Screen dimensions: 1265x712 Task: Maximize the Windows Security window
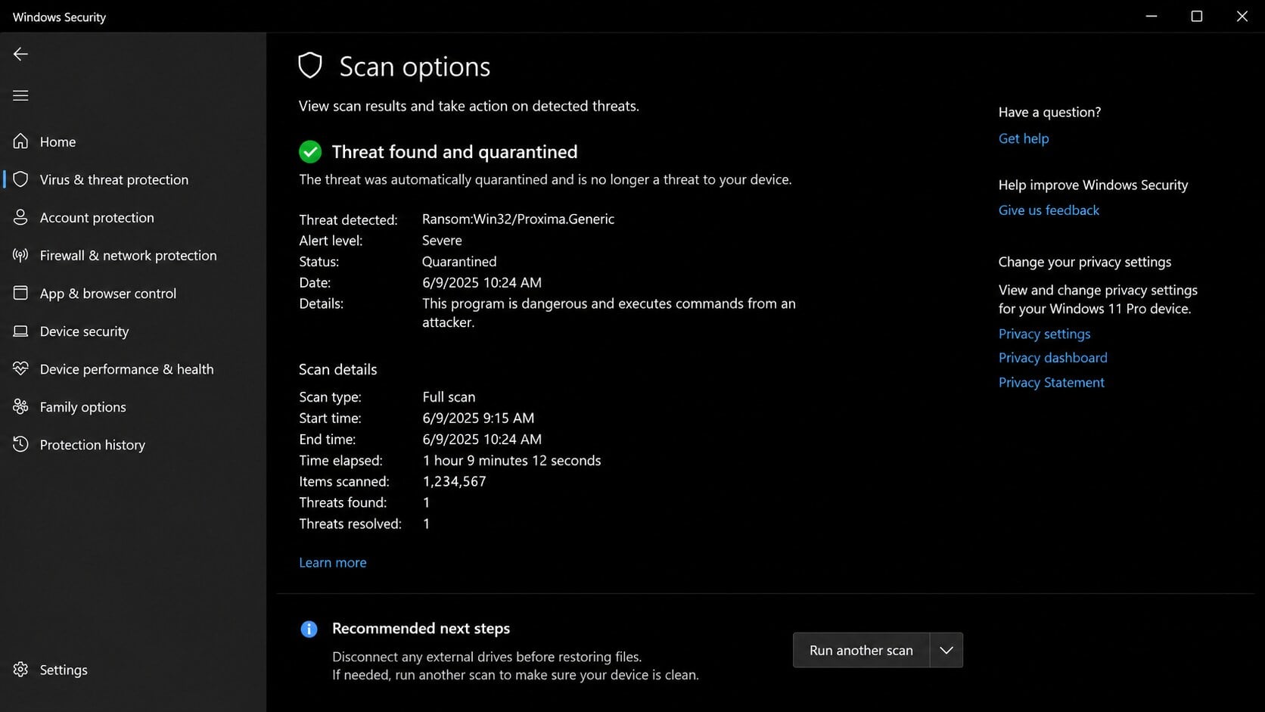pyautogui.click(x=1197, y=16)
